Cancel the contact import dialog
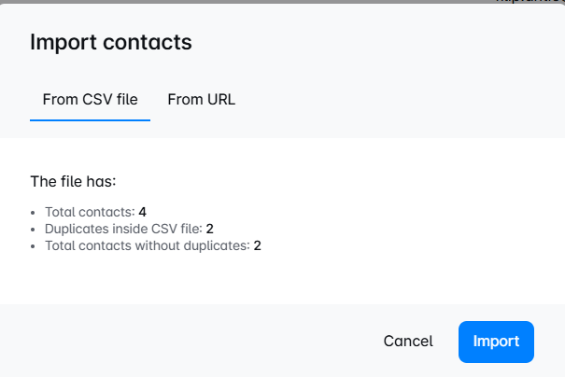The image size is (565, 377). [408, 342]
